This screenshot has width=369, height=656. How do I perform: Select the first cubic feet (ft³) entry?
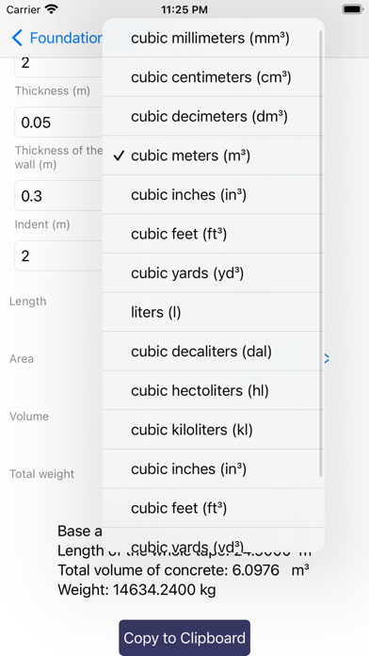coord(213,234)
